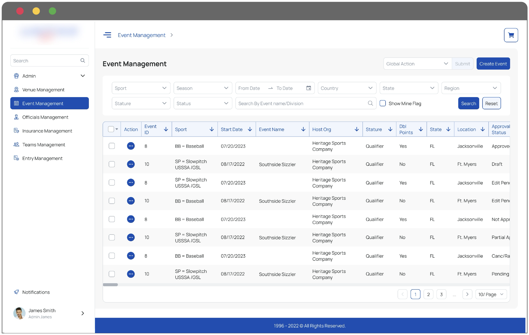Go to page 2
Screen dimensions: 529x335
[428, 294]
